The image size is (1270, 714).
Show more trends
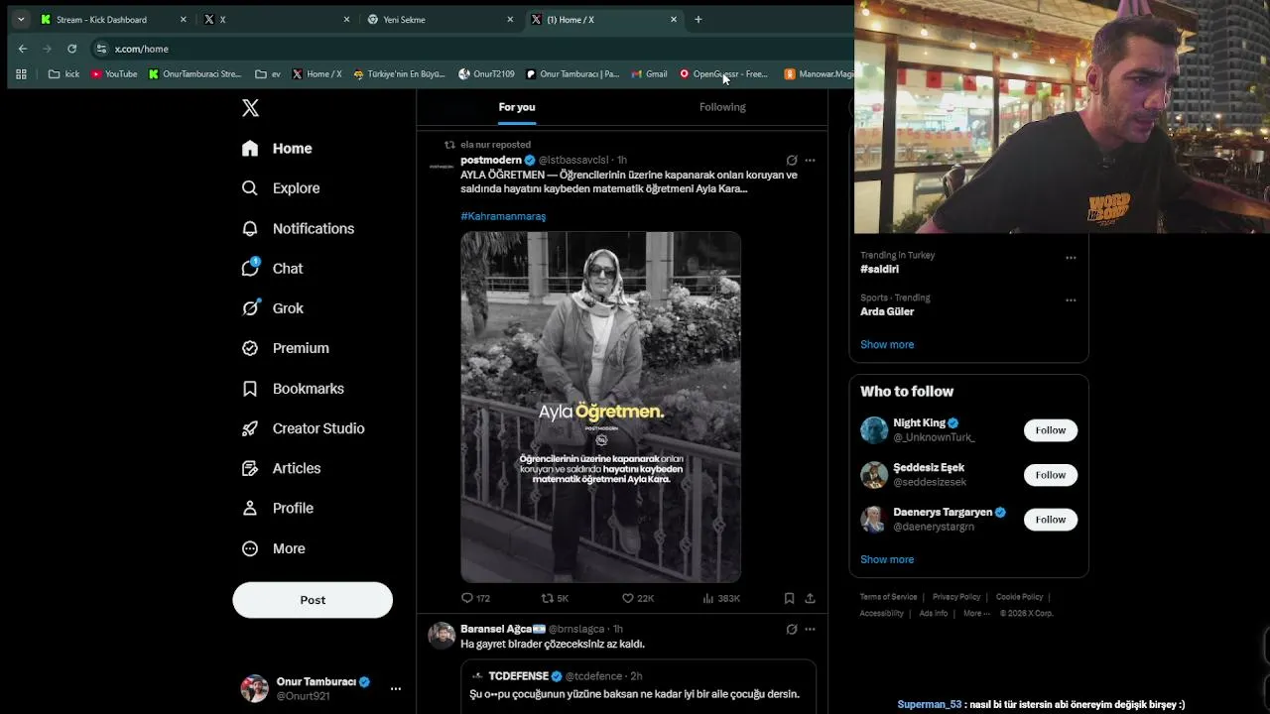click(x=887, y=344)
